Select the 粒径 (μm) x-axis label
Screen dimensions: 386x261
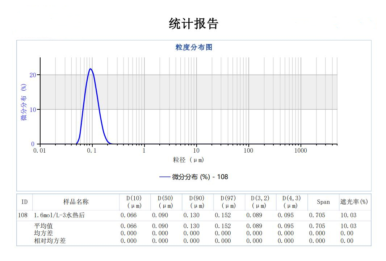[x=188, y=160]
